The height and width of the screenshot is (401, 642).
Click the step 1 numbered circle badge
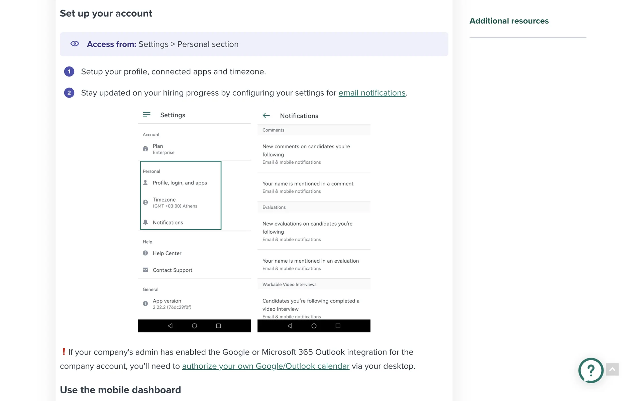[x=69, y=72]
